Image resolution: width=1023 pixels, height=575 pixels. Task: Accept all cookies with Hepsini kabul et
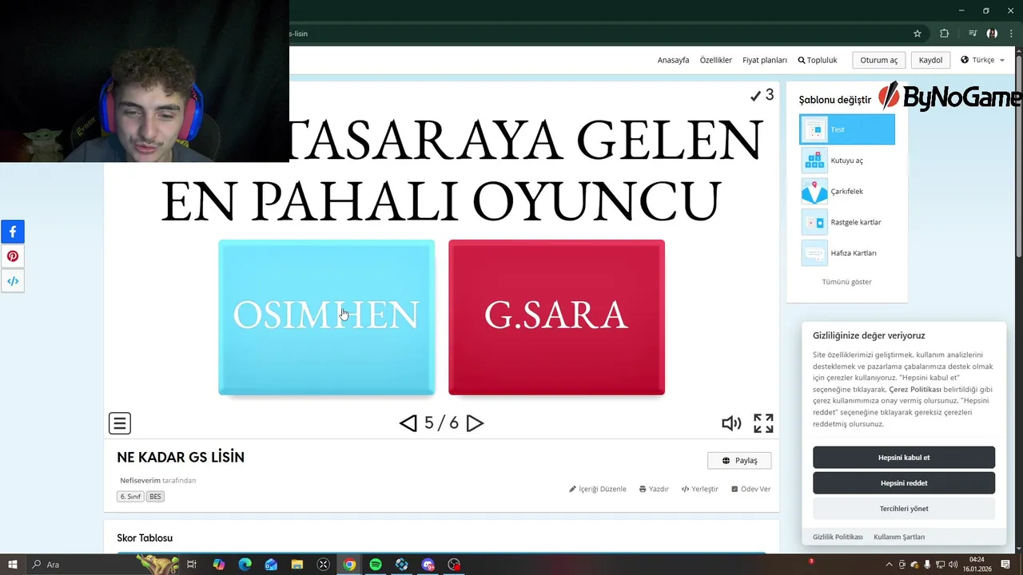coord(904,458)
